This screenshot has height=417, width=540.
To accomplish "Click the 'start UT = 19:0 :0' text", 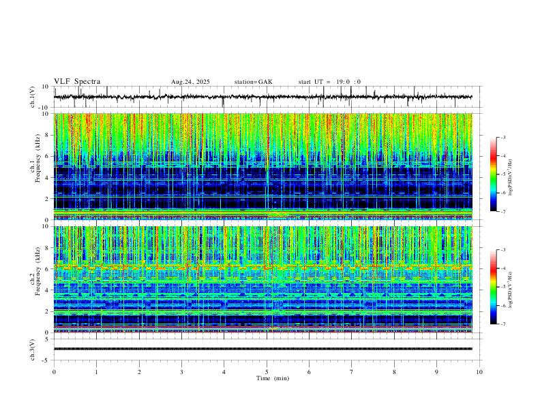I will coord(329,82).
